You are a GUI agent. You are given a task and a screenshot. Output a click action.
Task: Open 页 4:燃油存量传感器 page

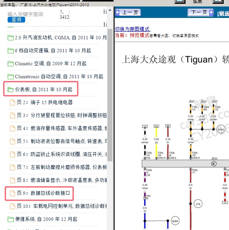tap(62, 128)
